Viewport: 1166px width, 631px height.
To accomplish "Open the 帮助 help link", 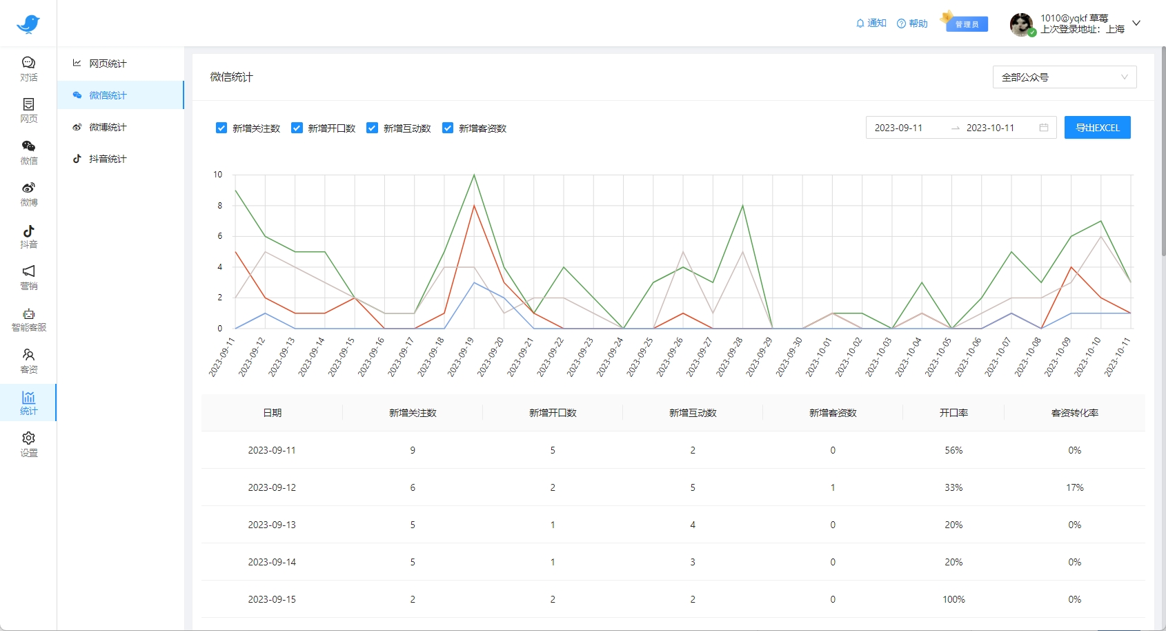I will (912, 23).
